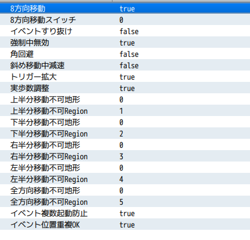Click the 0 value of 右半分移動不可地形
This screenshot has width=250, height=240.
(121, 145)
